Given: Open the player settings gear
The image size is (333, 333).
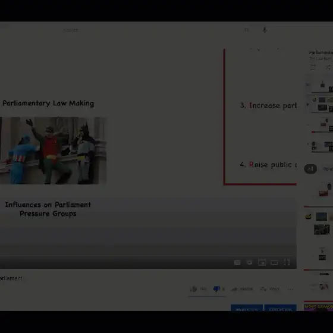Looking at the screenshot, I should click(x=250, y=263).
